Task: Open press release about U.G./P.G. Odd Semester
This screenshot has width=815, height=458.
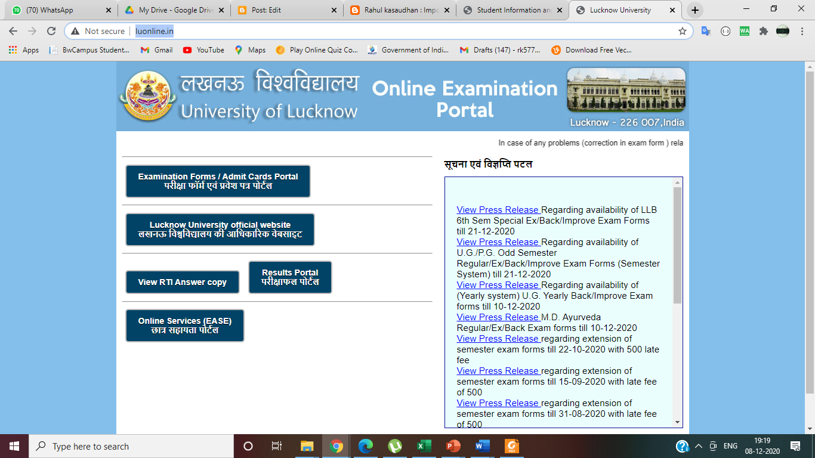Action: (498, 242)
